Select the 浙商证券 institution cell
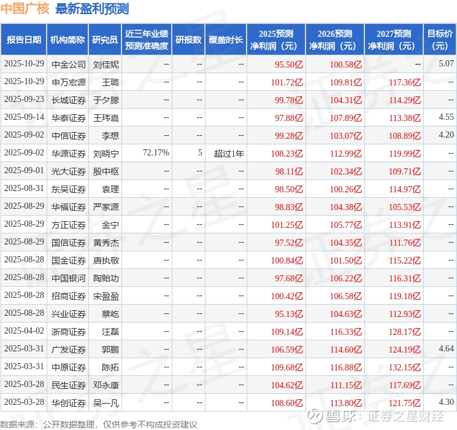This screenshot has height=430, width=457. [69, 332]
